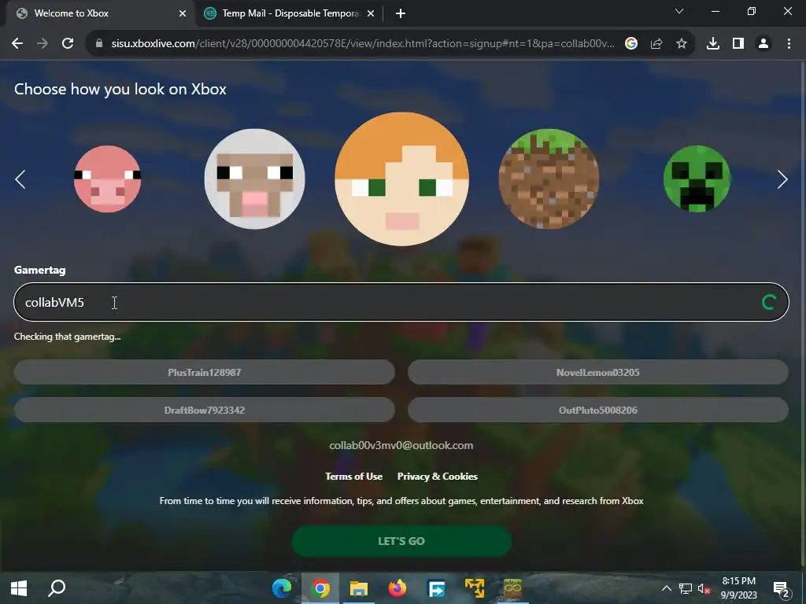The image size is (806, 604).
Task: Open the tab search dropdown chevron
Action: tap(679, 11)
